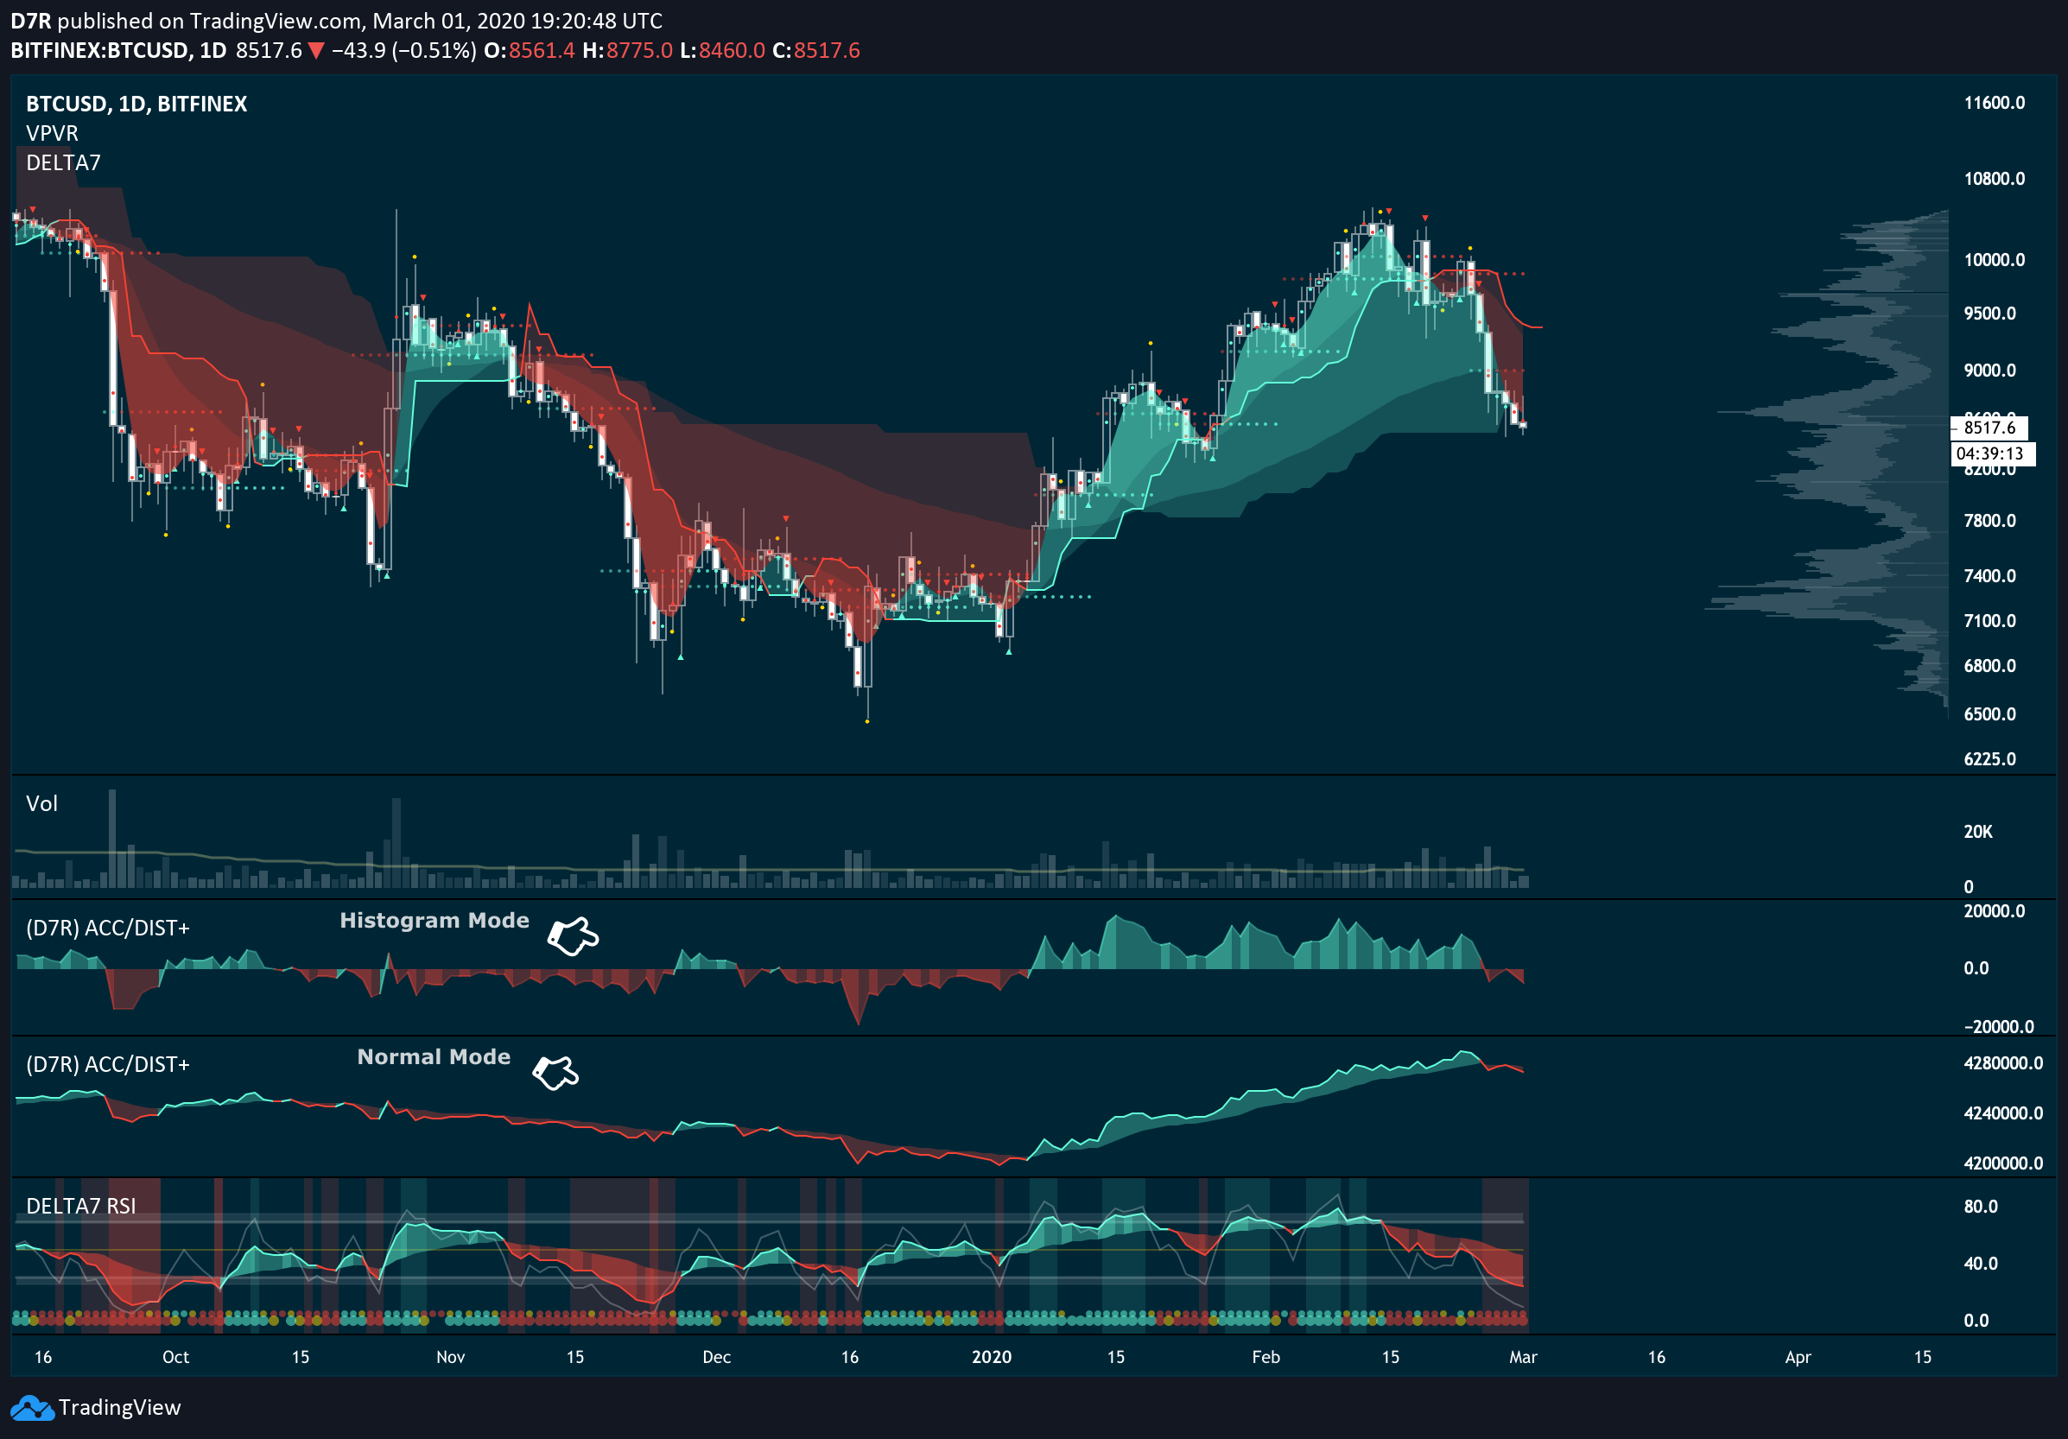Image resolution: width=2068 pixels, height=1439 pixels.
Task: Click the Nov label on time axis
Action: (x=450, y=1357)
